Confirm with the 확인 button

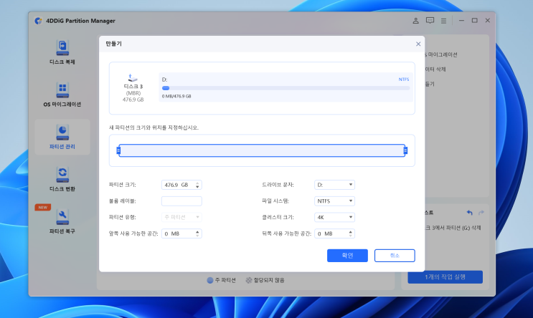pos(347,256)
